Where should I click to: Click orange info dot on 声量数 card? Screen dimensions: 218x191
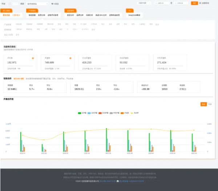click(70, 58)
